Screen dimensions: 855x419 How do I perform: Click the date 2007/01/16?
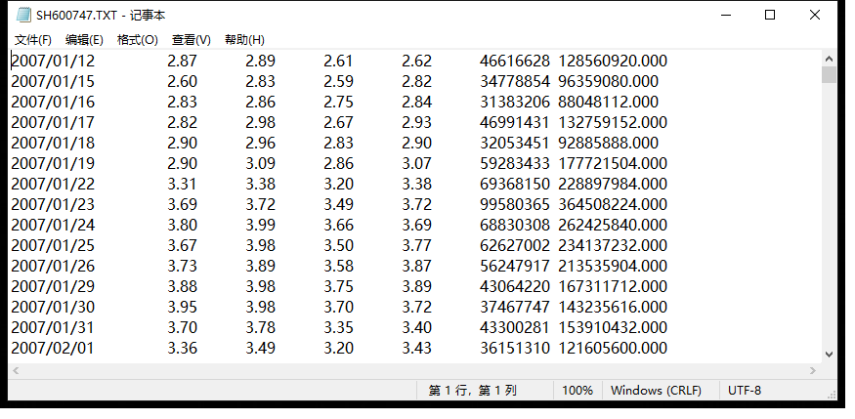point(53,102)
